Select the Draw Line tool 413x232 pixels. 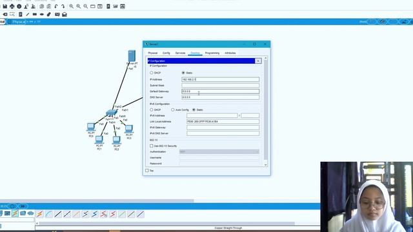click(27, 14)
